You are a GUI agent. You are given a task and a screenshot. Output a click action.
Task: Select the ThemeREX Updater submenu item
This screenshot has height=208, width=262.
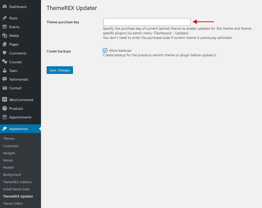18,196
